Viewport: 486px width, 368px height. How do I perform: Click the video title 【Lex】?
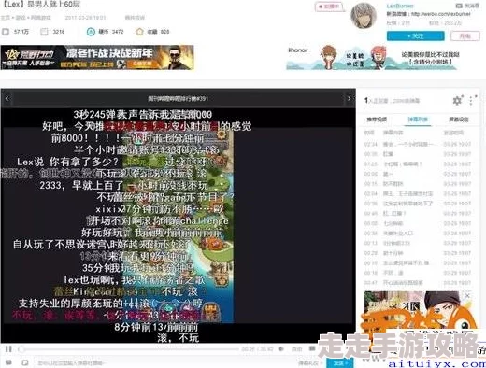pos(41,5)
